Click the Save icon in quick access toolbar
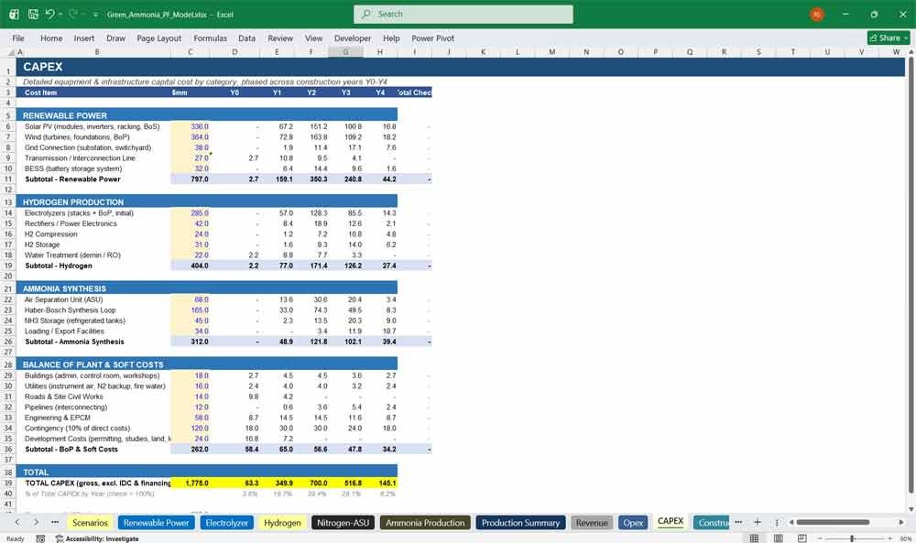The height and width of the screenshot is (543, 916). click(x=33, y=14)
